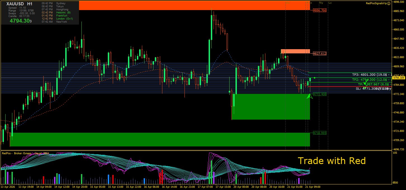Click the Trade with Red text label
The image size is (406, 190).
[x=332, y=161]
